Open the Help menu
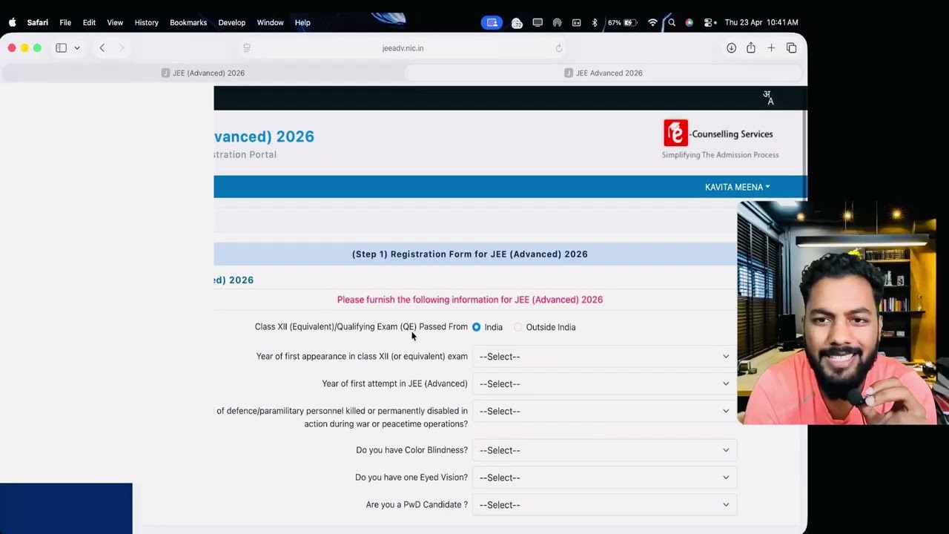This screenshot has height=534, width=949. (x=302, y=22)
